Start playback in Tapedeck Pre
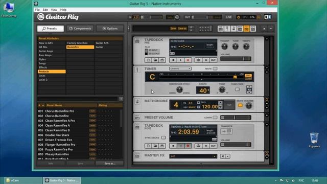The height and width of the screenshot is (184, 327). tap(180, 60)
